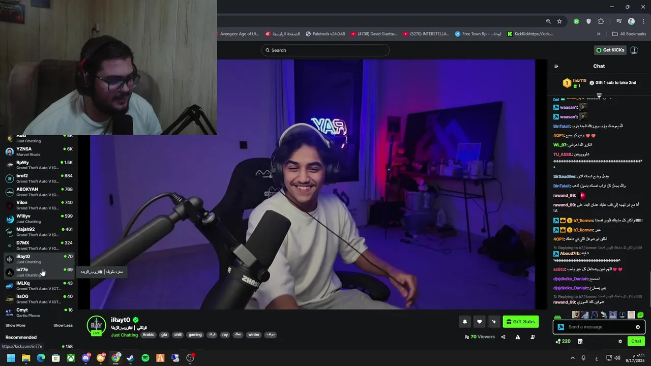The width and height of the screenshot is (651, 366).
Task: Open the green N browser extension
Action: (576, 21)
